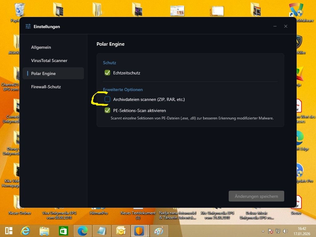Select the Update Pro desktop shortcut
This screenshot has height=237, width=316.
point(300,170)
